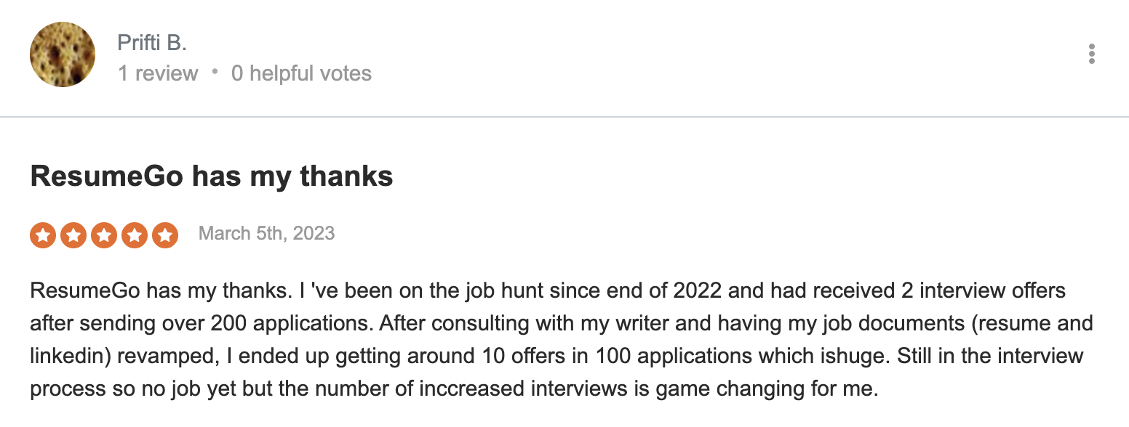Click "ResumeGo" at the start of review body
This screenshot has height=427, width=1129.
pos(86,292)
